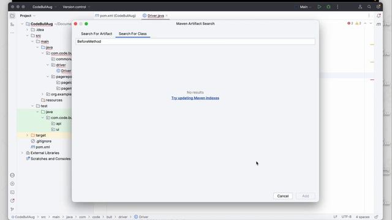This screenshot has height=220, width=392.
Task: Open CodeBullAug project dropdown
Action: pos(44,7)
